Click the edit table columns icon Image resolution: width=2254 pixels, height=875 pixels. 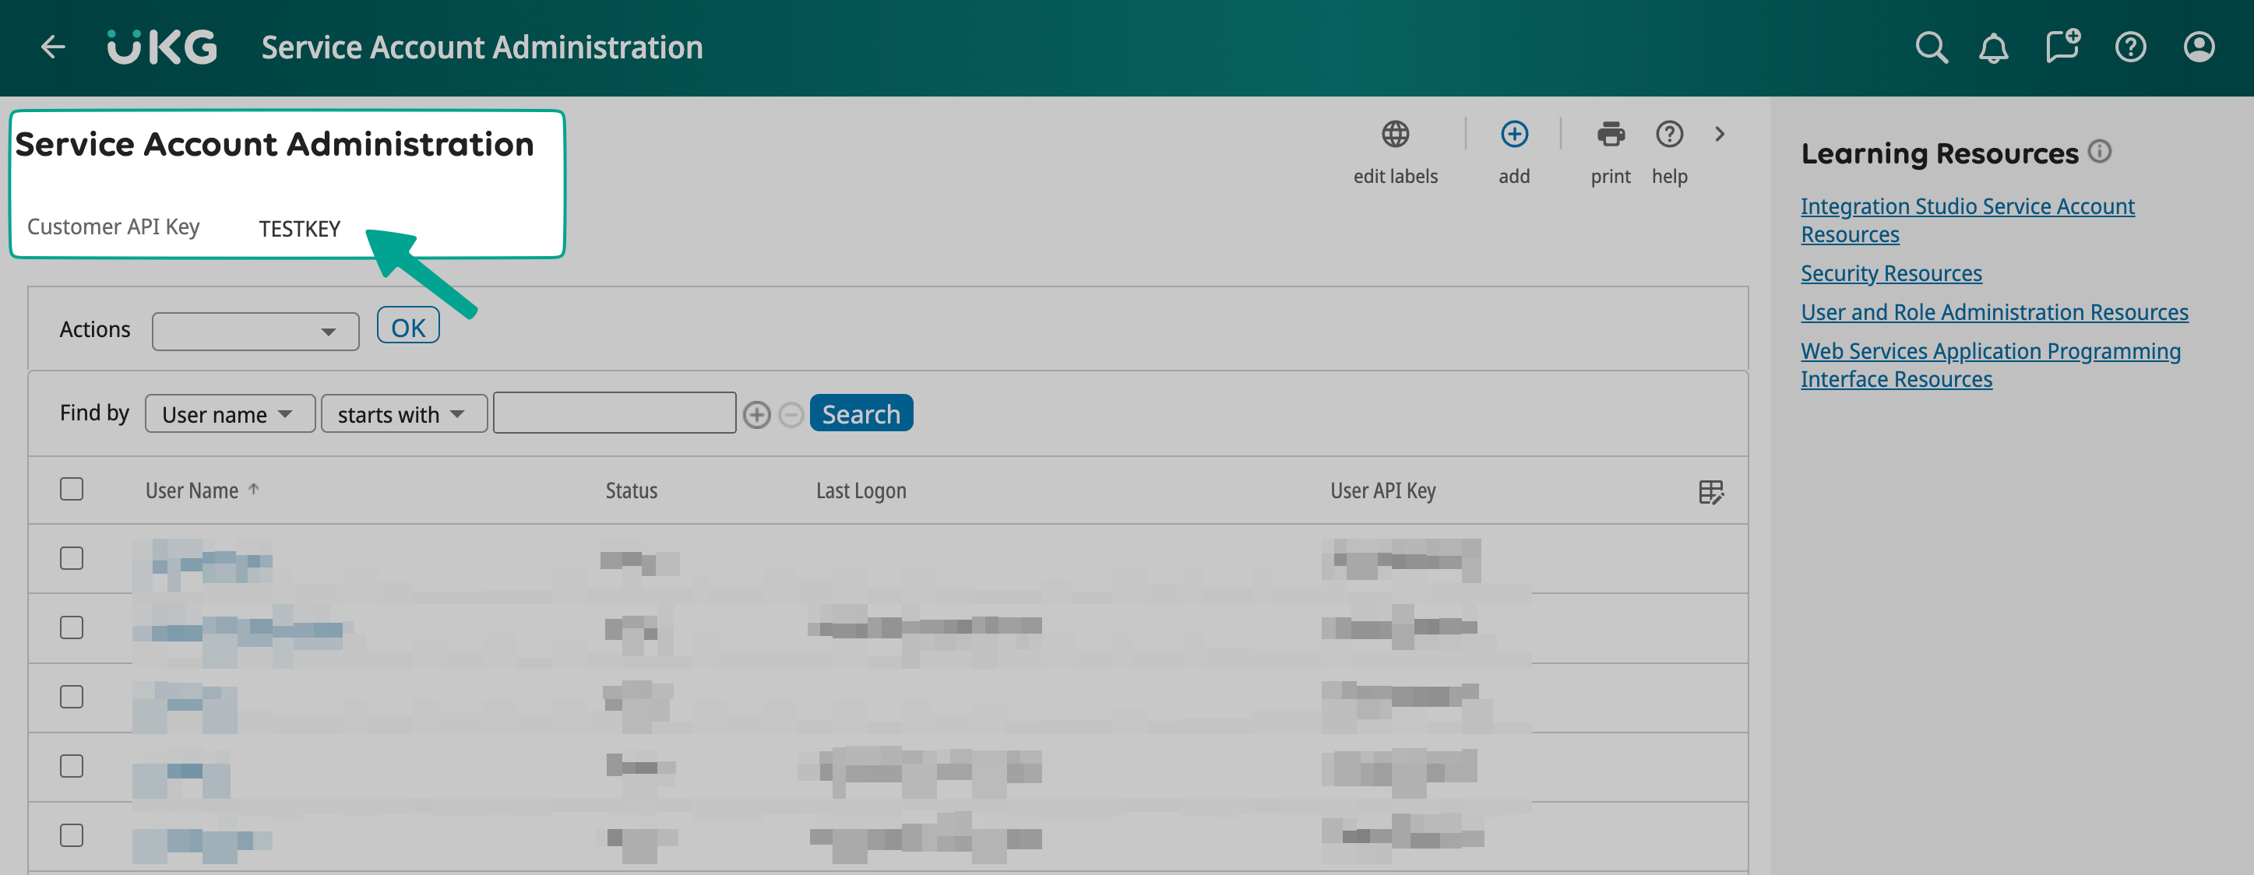click(1710, 492)
